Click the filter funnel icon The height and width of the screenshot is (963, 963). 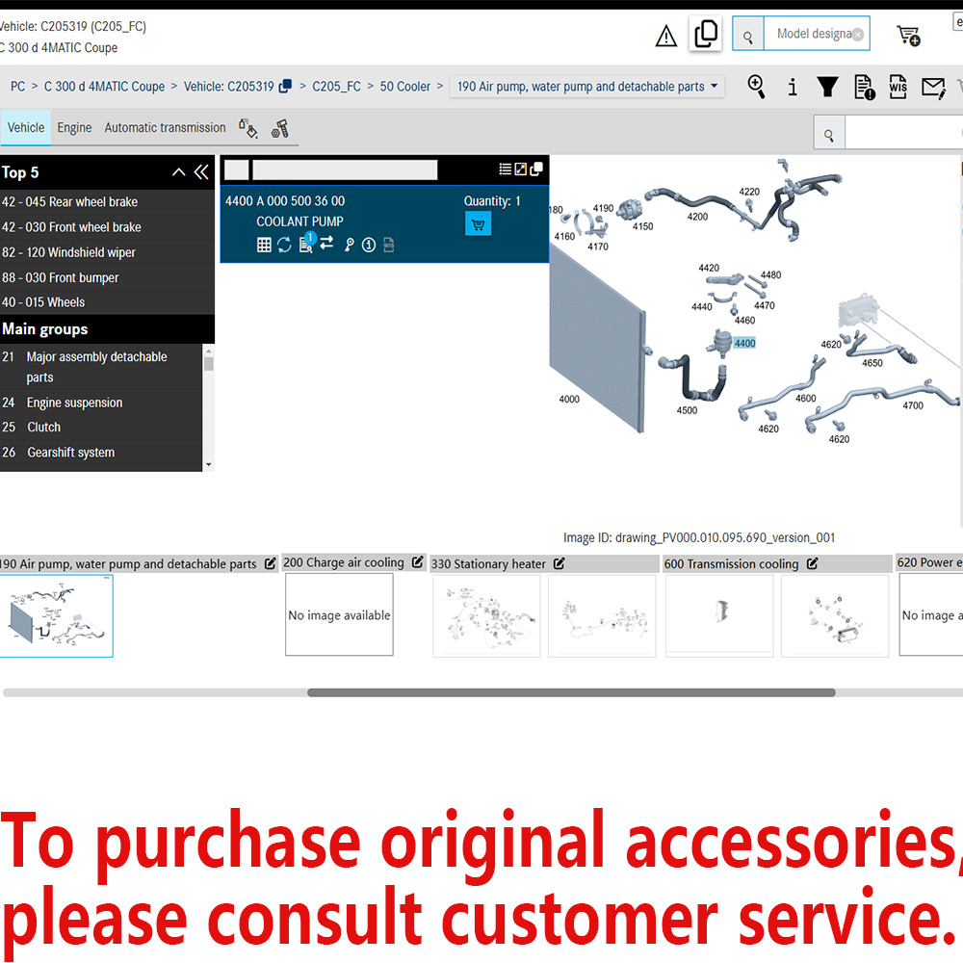pyautogui.click(x=827, y=87)
